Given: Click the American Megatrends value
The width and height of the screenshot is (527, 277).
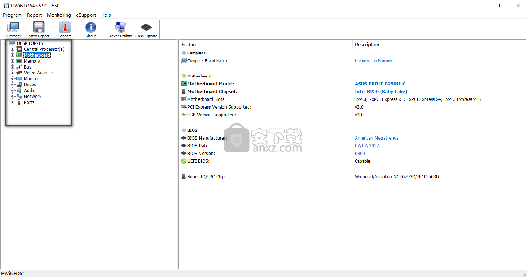Looking at the screenshot, I should 377,138.
